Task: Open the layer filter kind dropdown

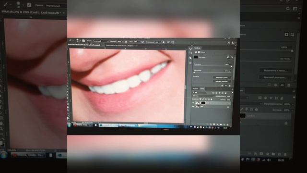Action: [x=200, y=93]
